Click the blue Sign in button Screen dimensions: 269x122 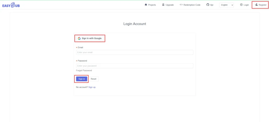pos(82,79)
